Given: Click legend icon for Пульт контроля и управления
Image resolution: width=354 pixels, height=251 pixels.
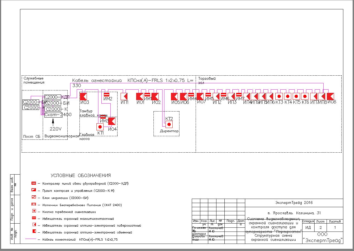Looking at the screenshot, I should pos(34,190).
